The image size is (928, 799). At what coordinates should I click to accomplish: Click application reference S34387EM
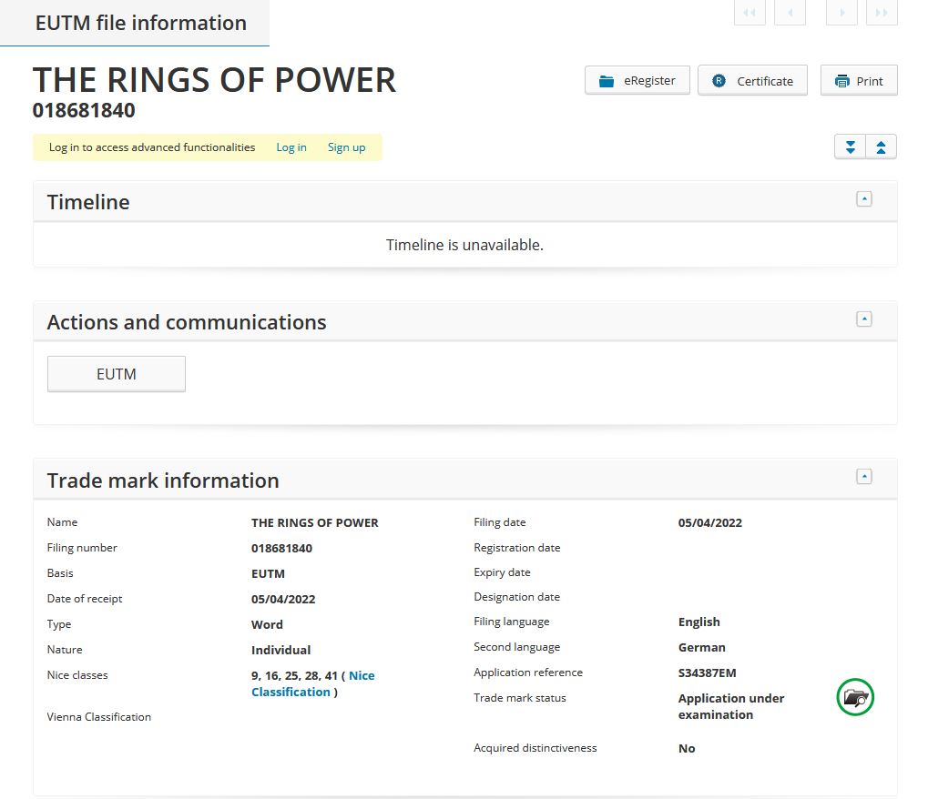coord(708,673)
